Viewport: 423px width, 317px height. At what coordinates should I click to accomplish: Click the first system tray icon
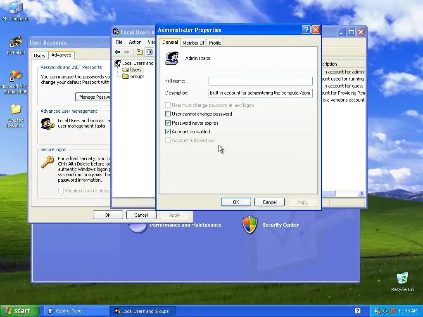pos(378,311)
